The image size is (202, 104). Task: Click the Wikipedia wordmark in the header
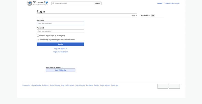(x=40, y=3)
